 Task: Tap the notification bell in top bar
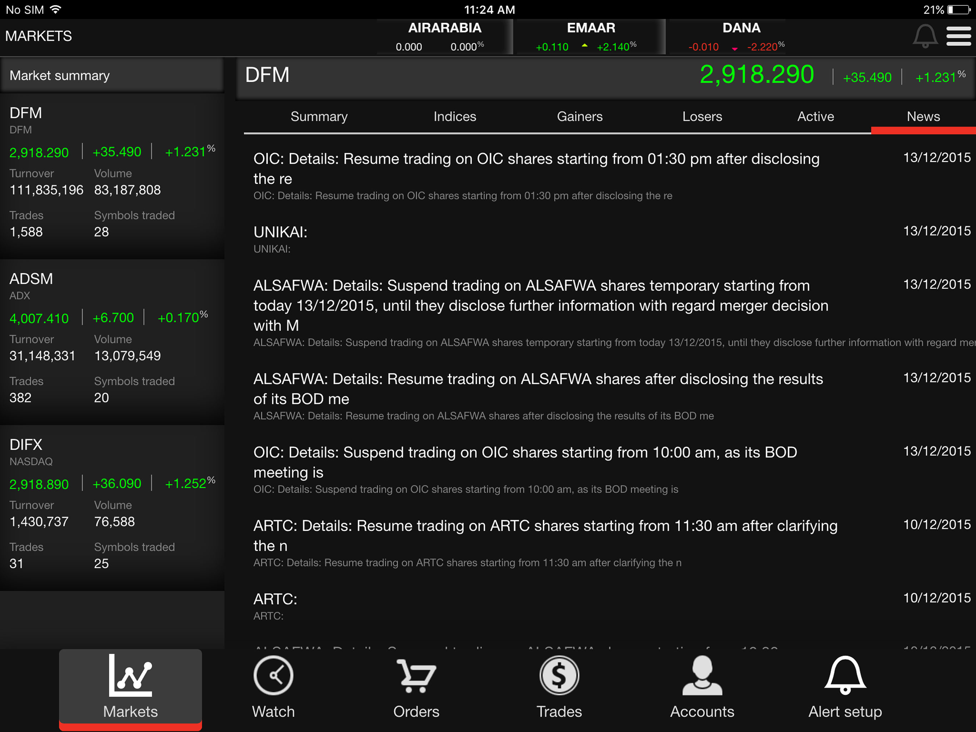925,36
